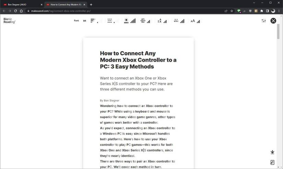Click the Bionic Reading logo
This screenshot has height=169, width=283.
tap(9, 21)
